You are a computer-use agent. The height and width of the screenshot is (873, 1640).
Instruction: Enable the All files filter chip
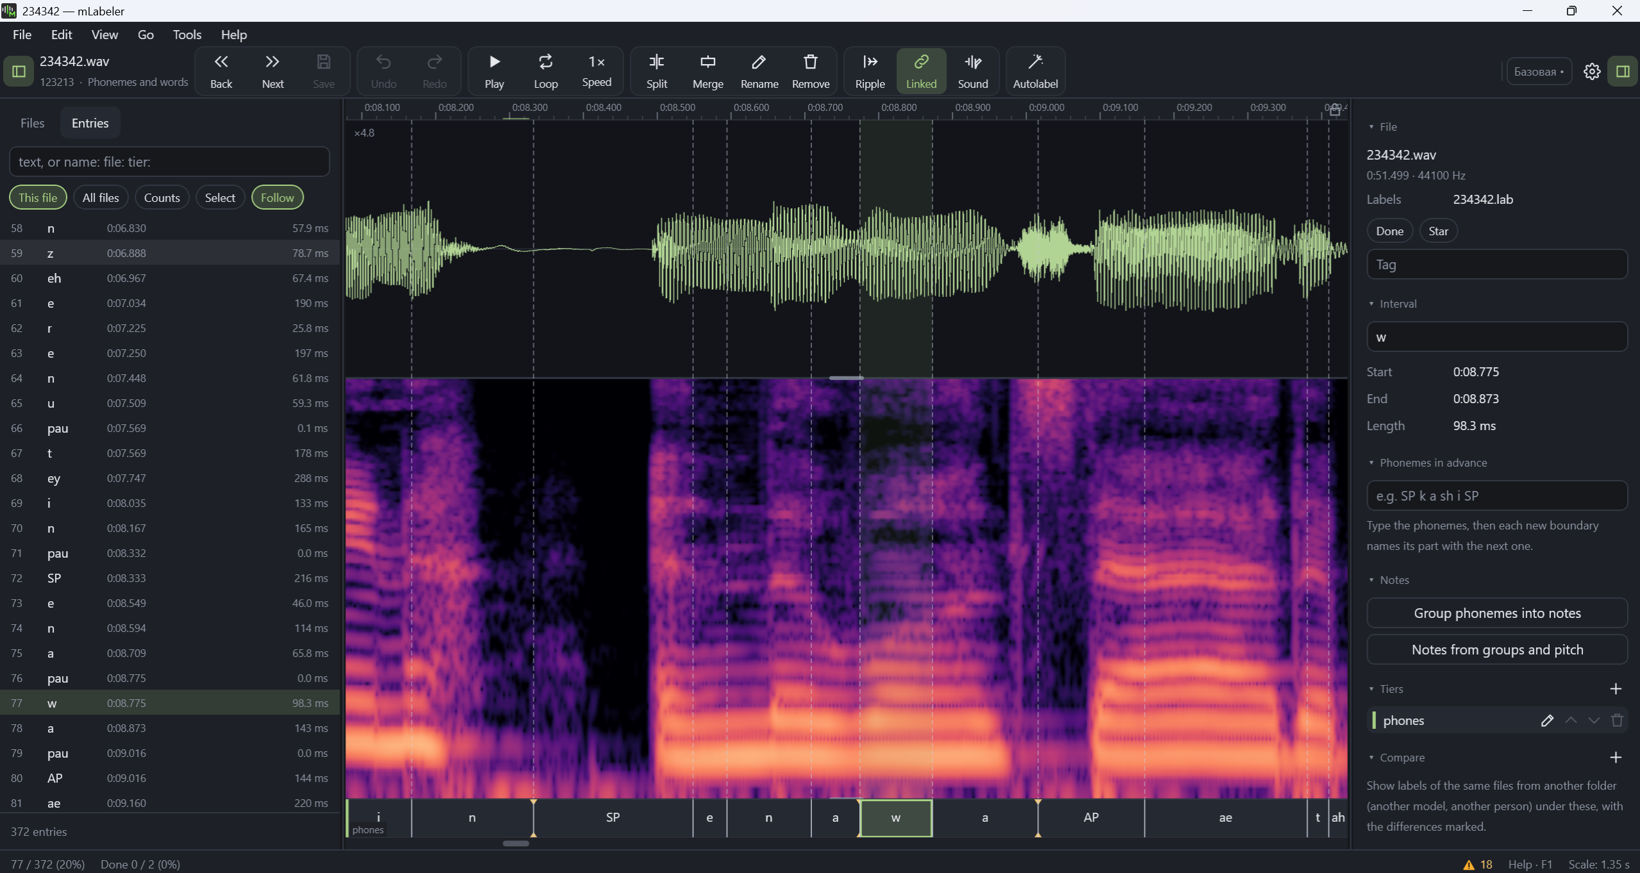101,197
